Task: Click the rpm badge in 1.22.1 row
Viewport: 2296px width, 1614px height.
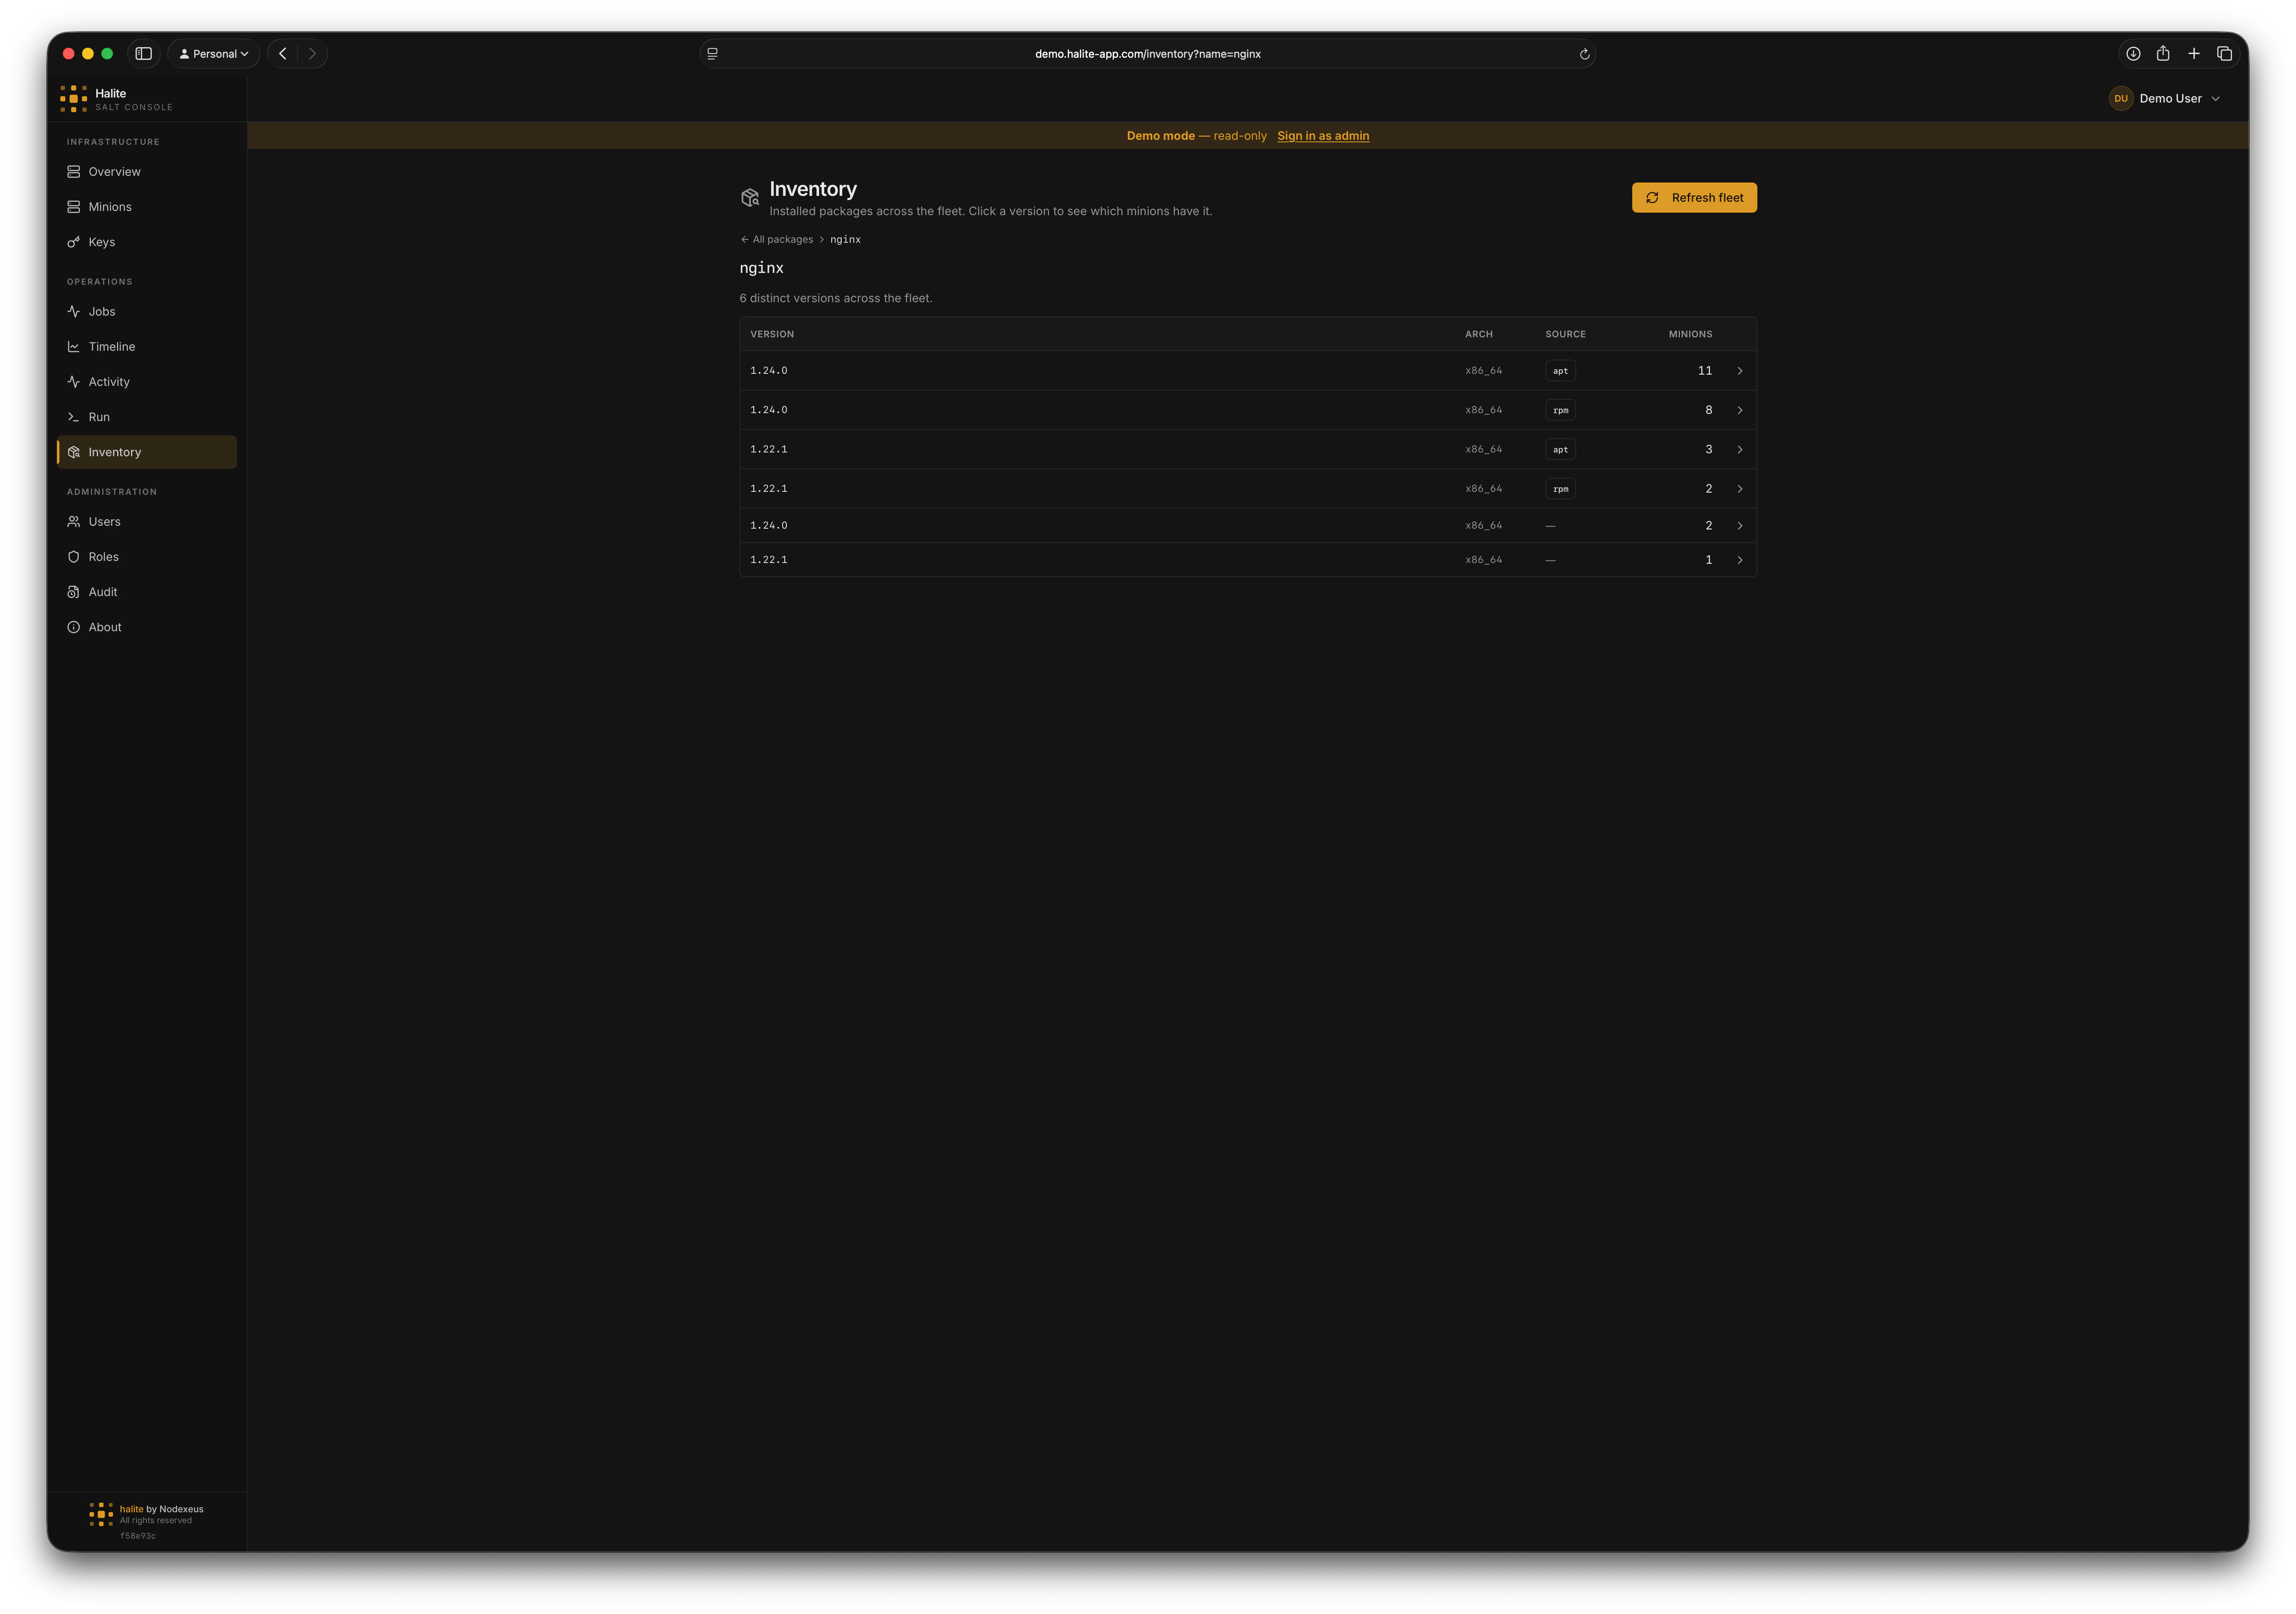Action: pos(1560,489)
